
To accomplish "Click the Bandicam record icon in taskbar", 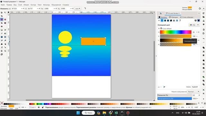I will [128, 113].
